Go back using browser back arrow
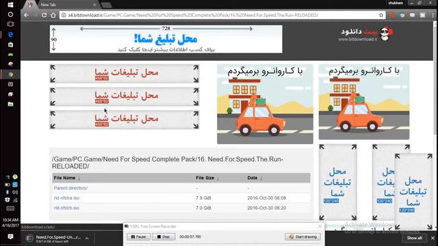This screenshot has height=246, width=438. pyautogui.click(x=26, y=15)
